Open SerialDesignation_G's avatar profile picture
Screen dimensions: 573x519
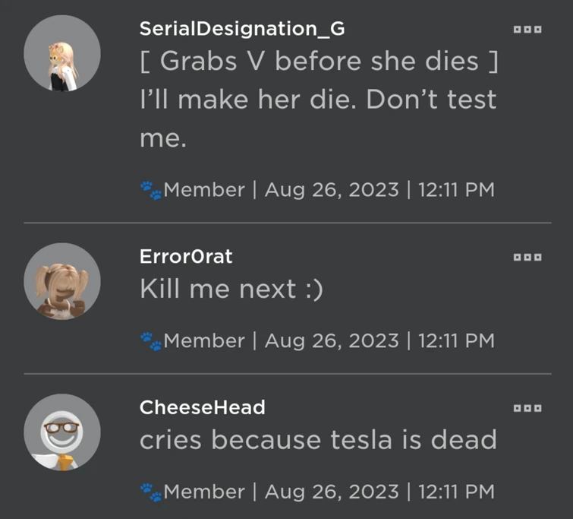coord(62,54)
